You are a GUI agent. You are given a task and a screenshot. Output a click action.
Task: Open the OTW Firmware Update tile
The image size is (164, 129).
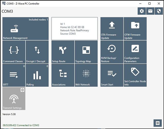(135, 29)
